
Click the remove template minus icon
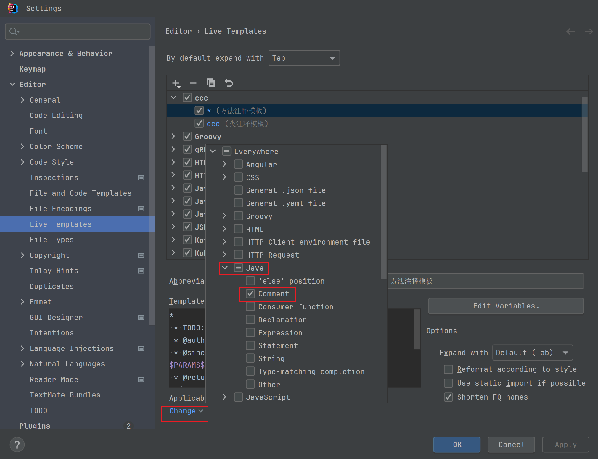(x=193, y=83)
